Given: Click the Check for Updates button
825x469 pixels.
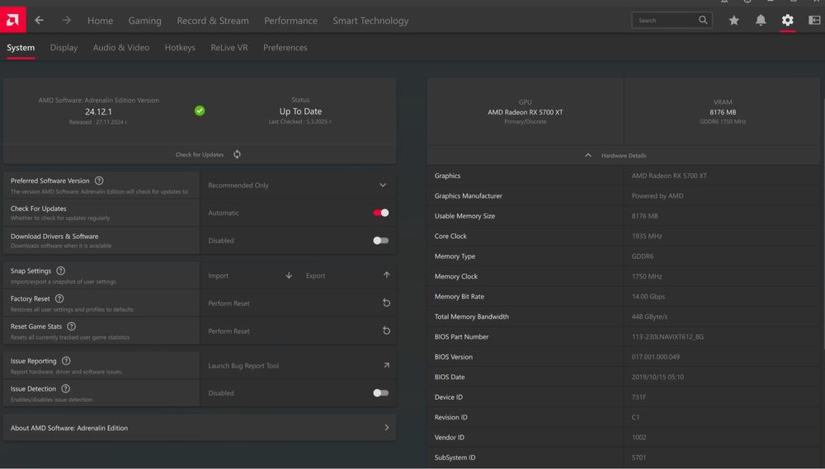Looking at the screenshot, I should [200, 154].
